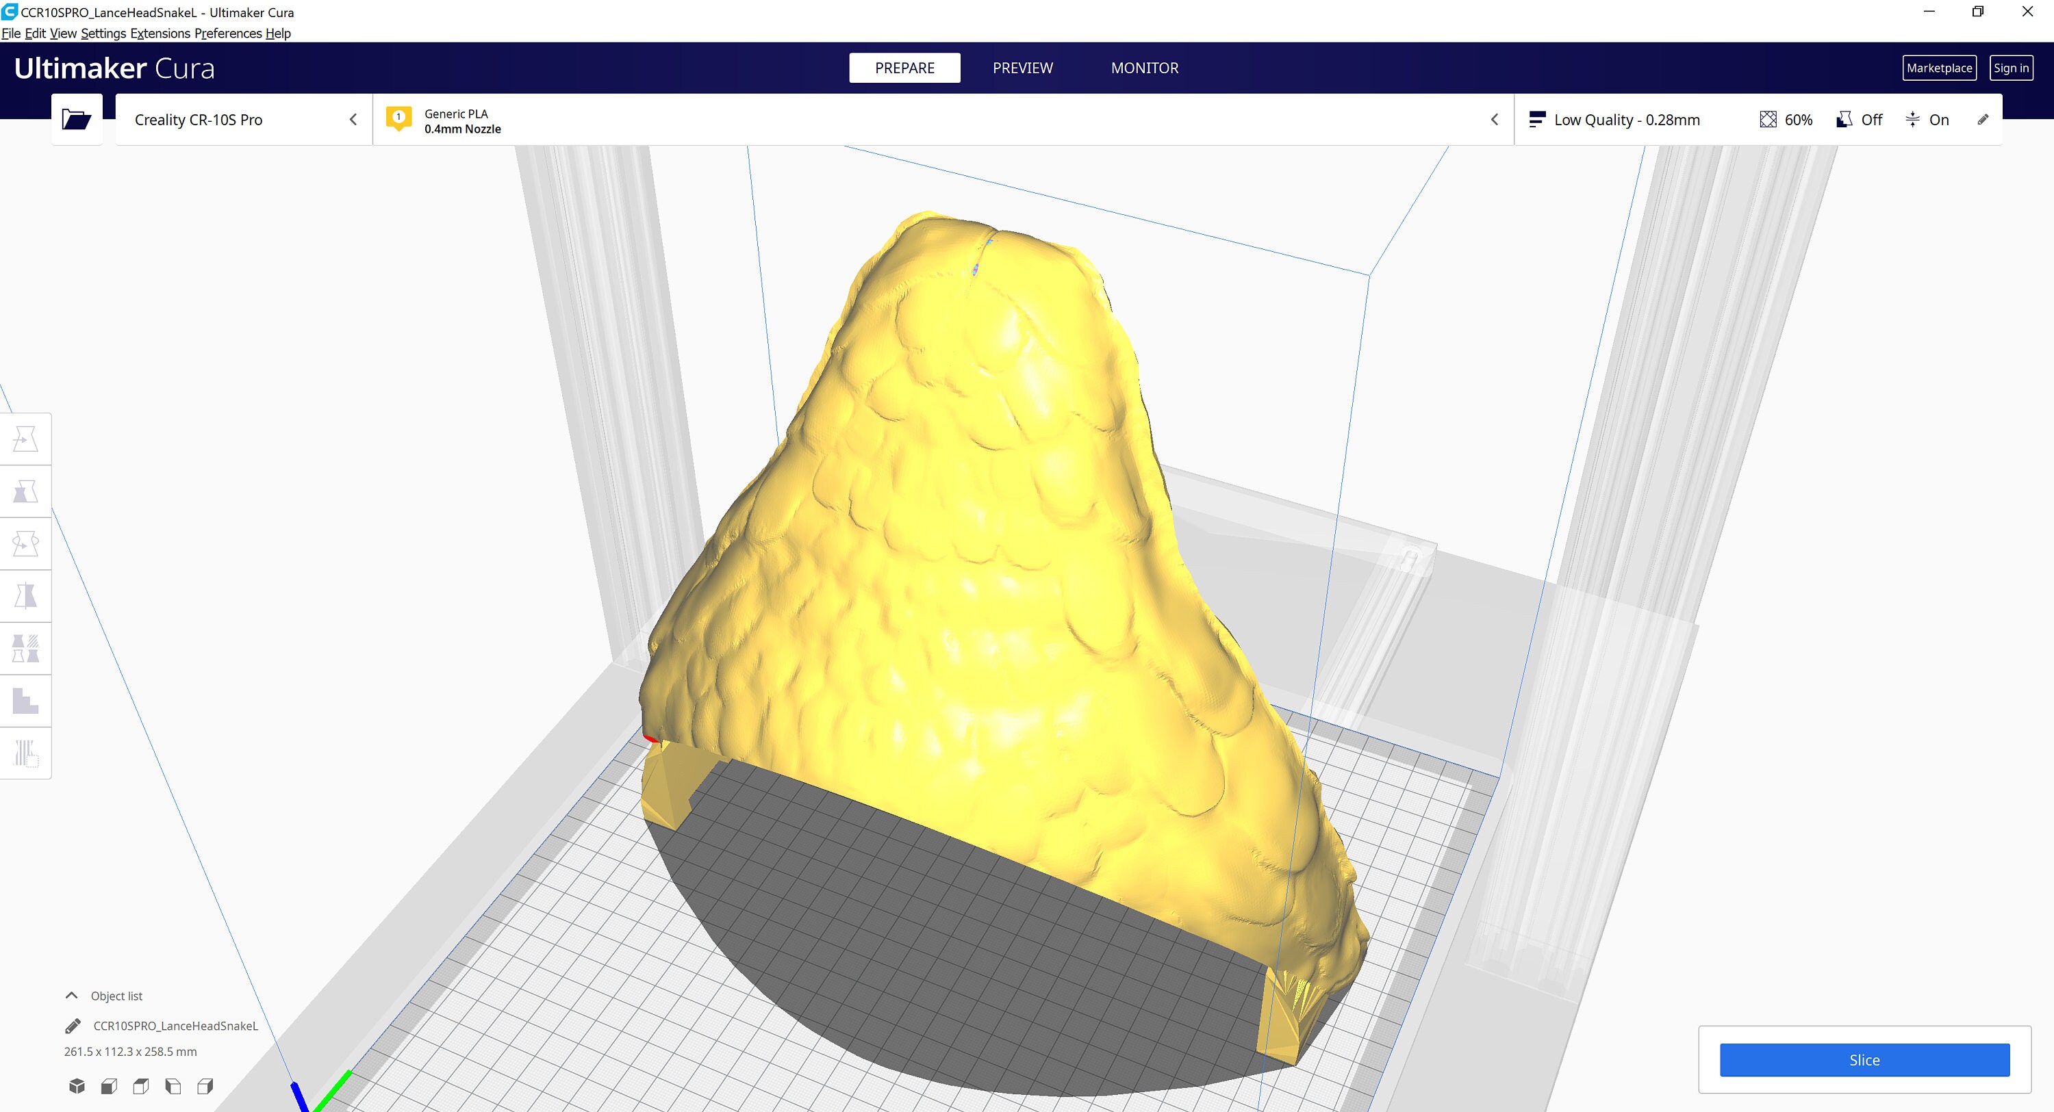The image size is (2054, 1112).
Task: Select the Mirror tool
Action: tap(25, 595)
